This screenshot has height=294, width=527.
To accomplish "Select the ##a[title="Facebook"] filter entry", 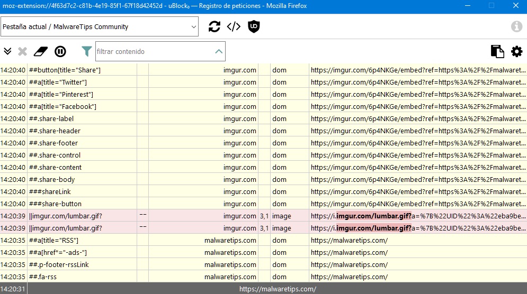I will click(x=62, y=106).
